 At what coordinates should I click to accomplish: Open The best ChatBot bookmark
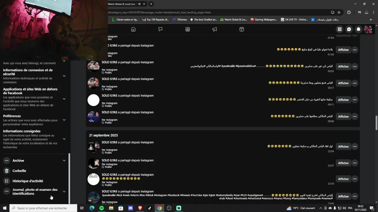[x=203, y=20]
